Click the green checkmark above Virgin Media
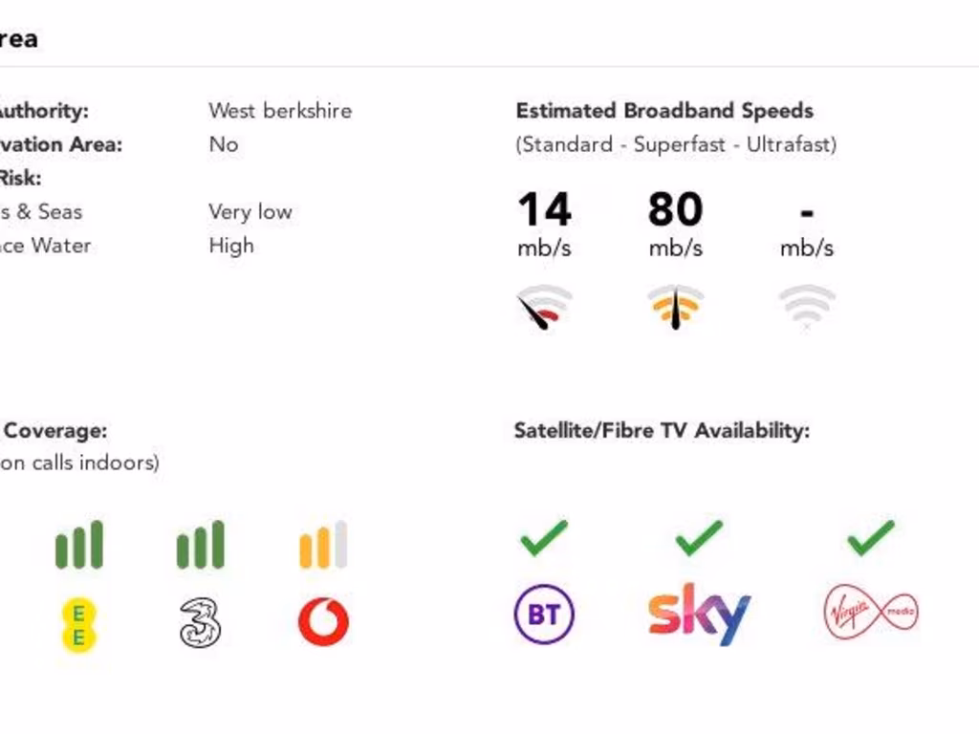 [x=870, y=538]
